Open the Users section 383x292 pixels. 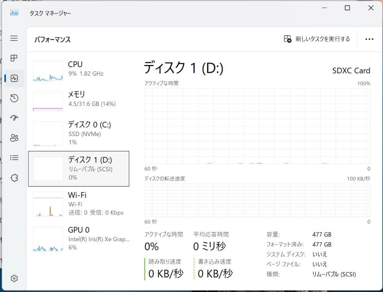pyautogui.click(x=14, y=138)
